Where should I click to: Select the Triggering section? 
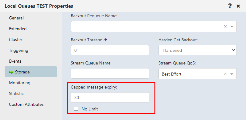pos(18,50)
